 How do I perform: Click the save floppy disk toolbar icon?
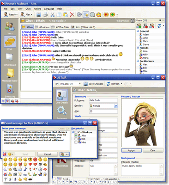[x=39, y=15]
